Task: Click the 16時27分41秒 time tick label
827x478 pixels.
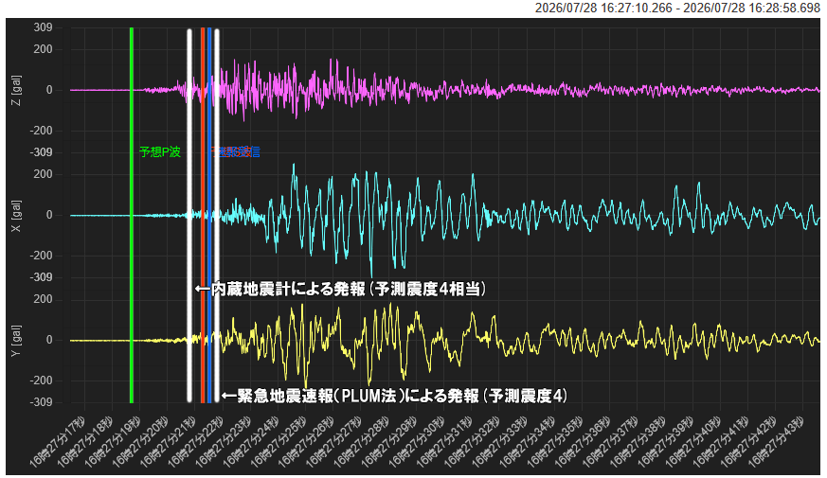Action: tap(721, 442)
